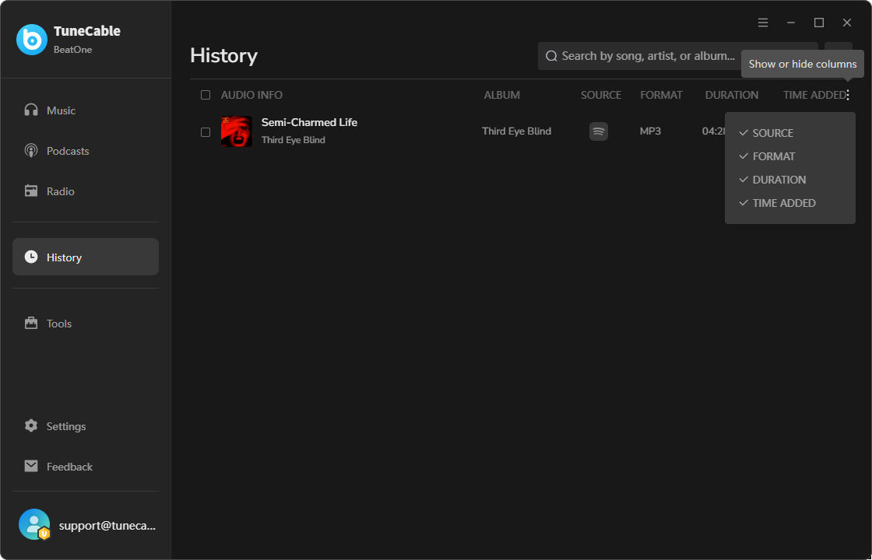Open the hamburger menu in title bar

pyautogui.click(x=763, y=23)
